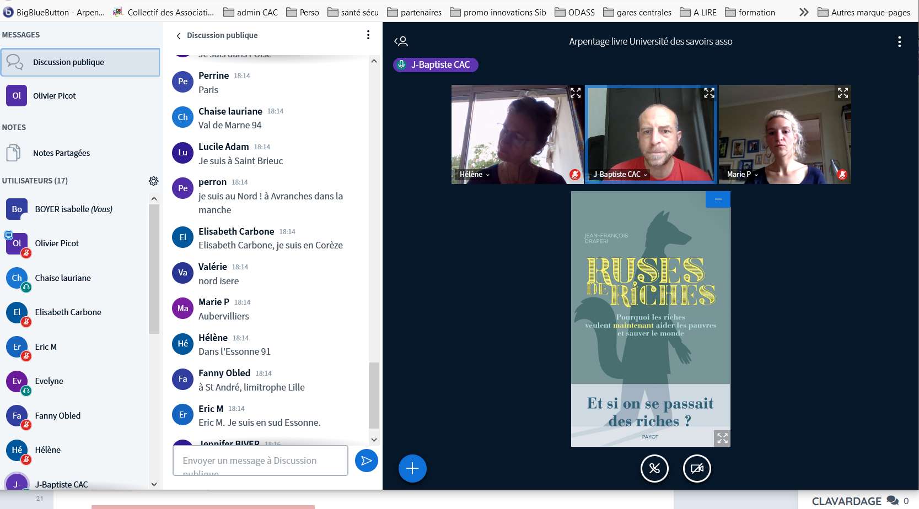The width and height of the screenshot is (919, 509).
Task: Minimize the presentation with the blue button
Action: point(718,199)
